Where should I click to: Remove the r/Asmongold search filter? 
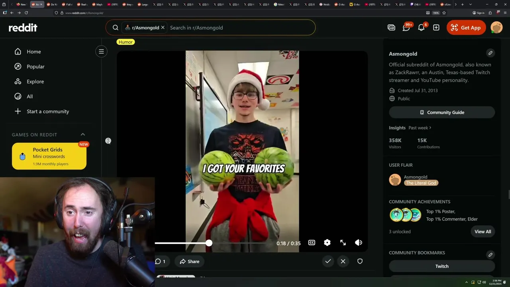pos(163,28)
